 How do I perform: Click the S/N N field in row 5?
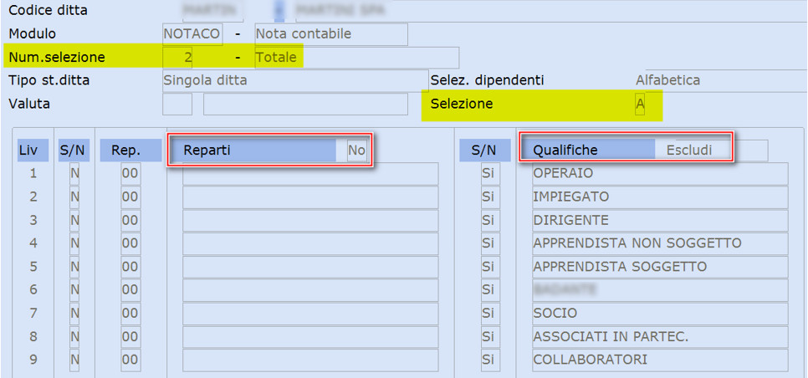[x=74, y=267]
